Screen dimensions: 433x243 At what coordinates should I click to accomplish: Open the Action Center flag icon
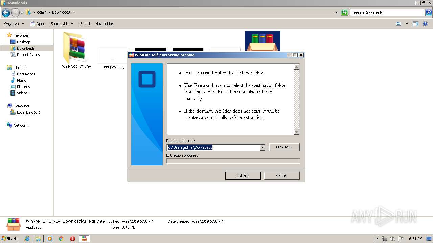pos(401,239)
